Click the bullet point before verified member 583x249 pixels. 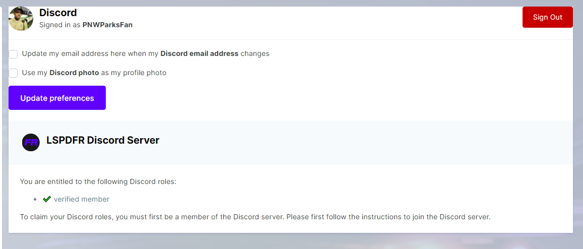pos(35,200)
